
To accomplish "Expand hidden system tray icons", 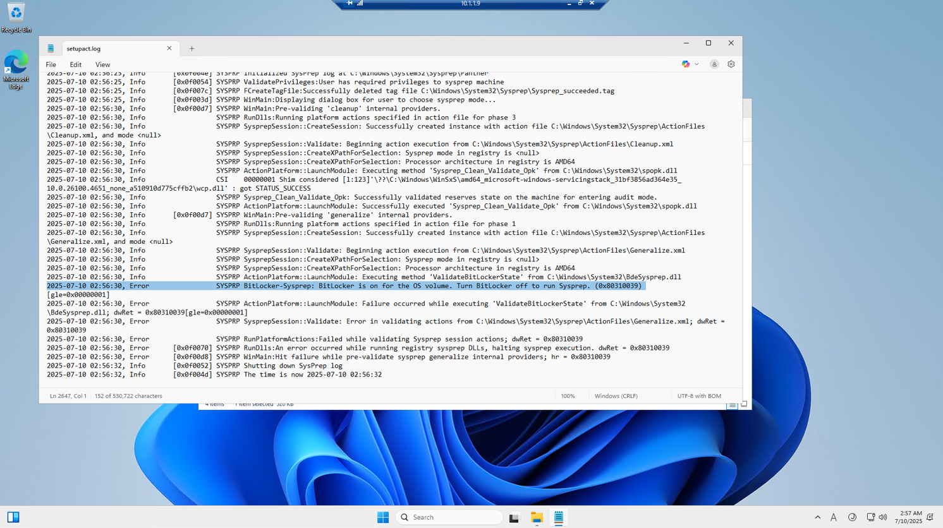I will (817, 517).
